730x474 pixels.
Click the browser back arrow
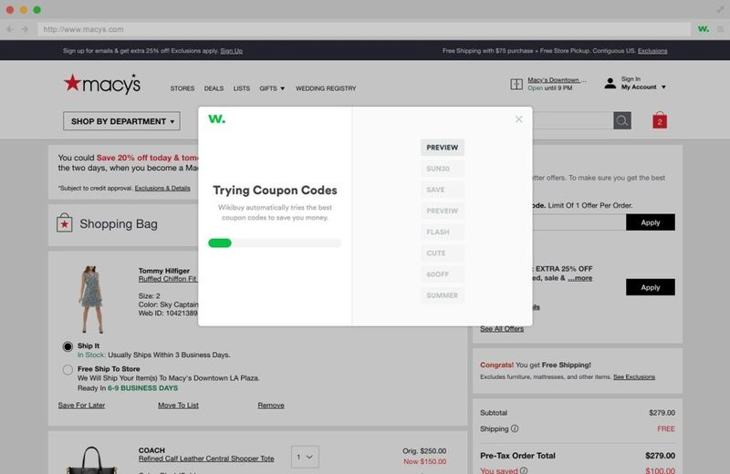click(10, 29)
